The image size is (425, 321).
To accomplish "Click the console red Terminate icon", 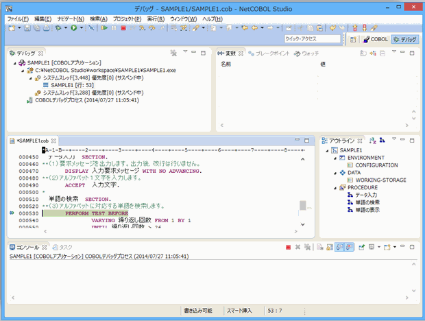I will click(x=288, y=247).
